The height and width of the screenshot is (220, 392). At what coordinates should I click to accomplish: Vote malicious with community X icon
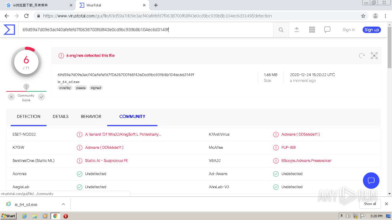[x=11, y=97]
